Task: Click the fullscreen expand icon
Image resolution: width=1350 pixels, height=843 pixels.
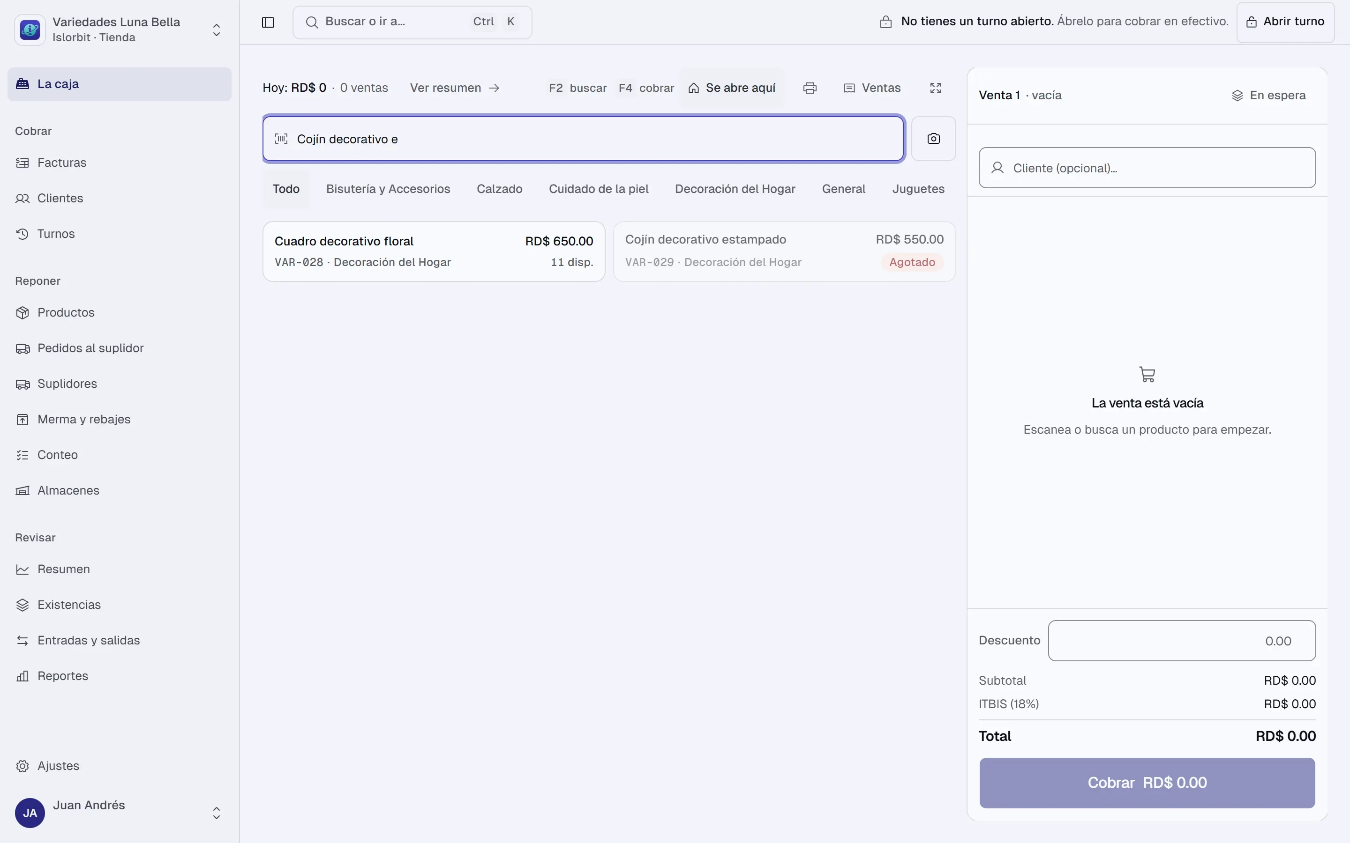Action: tap(936, 88)
